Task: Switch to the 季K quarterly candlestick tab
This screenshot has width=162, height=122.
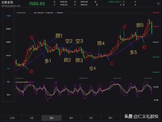Action: click(x=110, y=118)
